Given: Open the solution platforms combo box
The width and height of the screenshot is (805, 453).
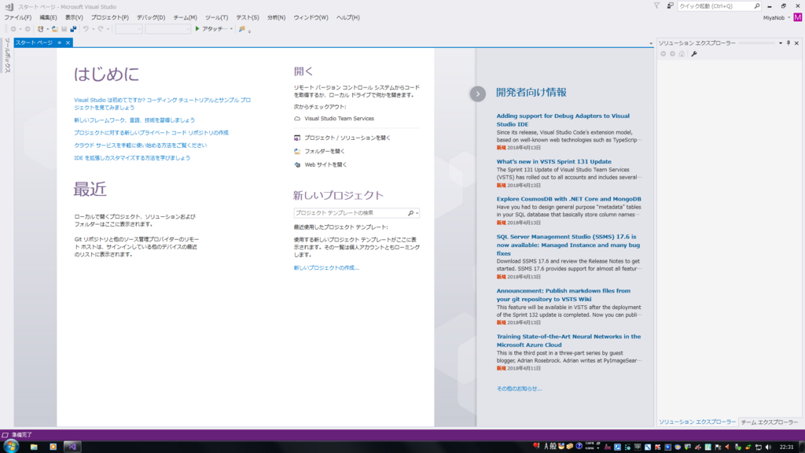Looking at the screenshot, I should click(x=167, y=29).
